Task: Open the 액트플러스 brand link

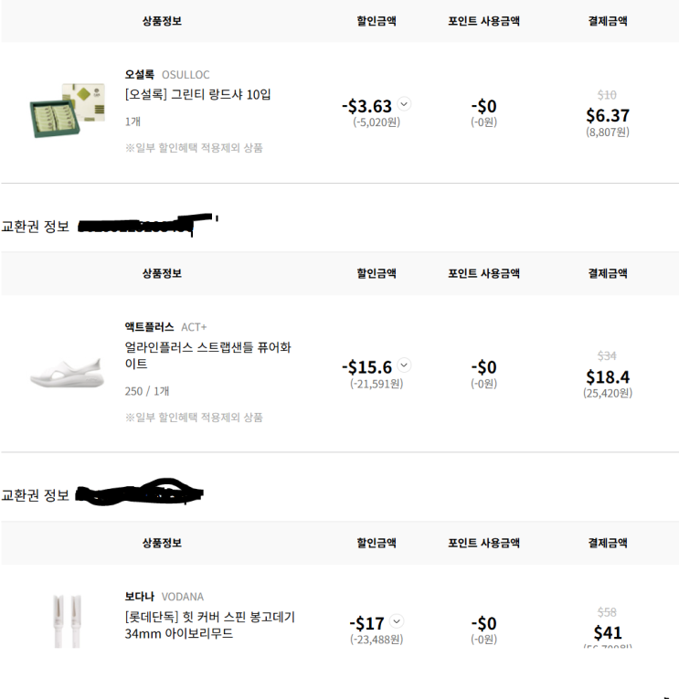Action: [149, 327]
